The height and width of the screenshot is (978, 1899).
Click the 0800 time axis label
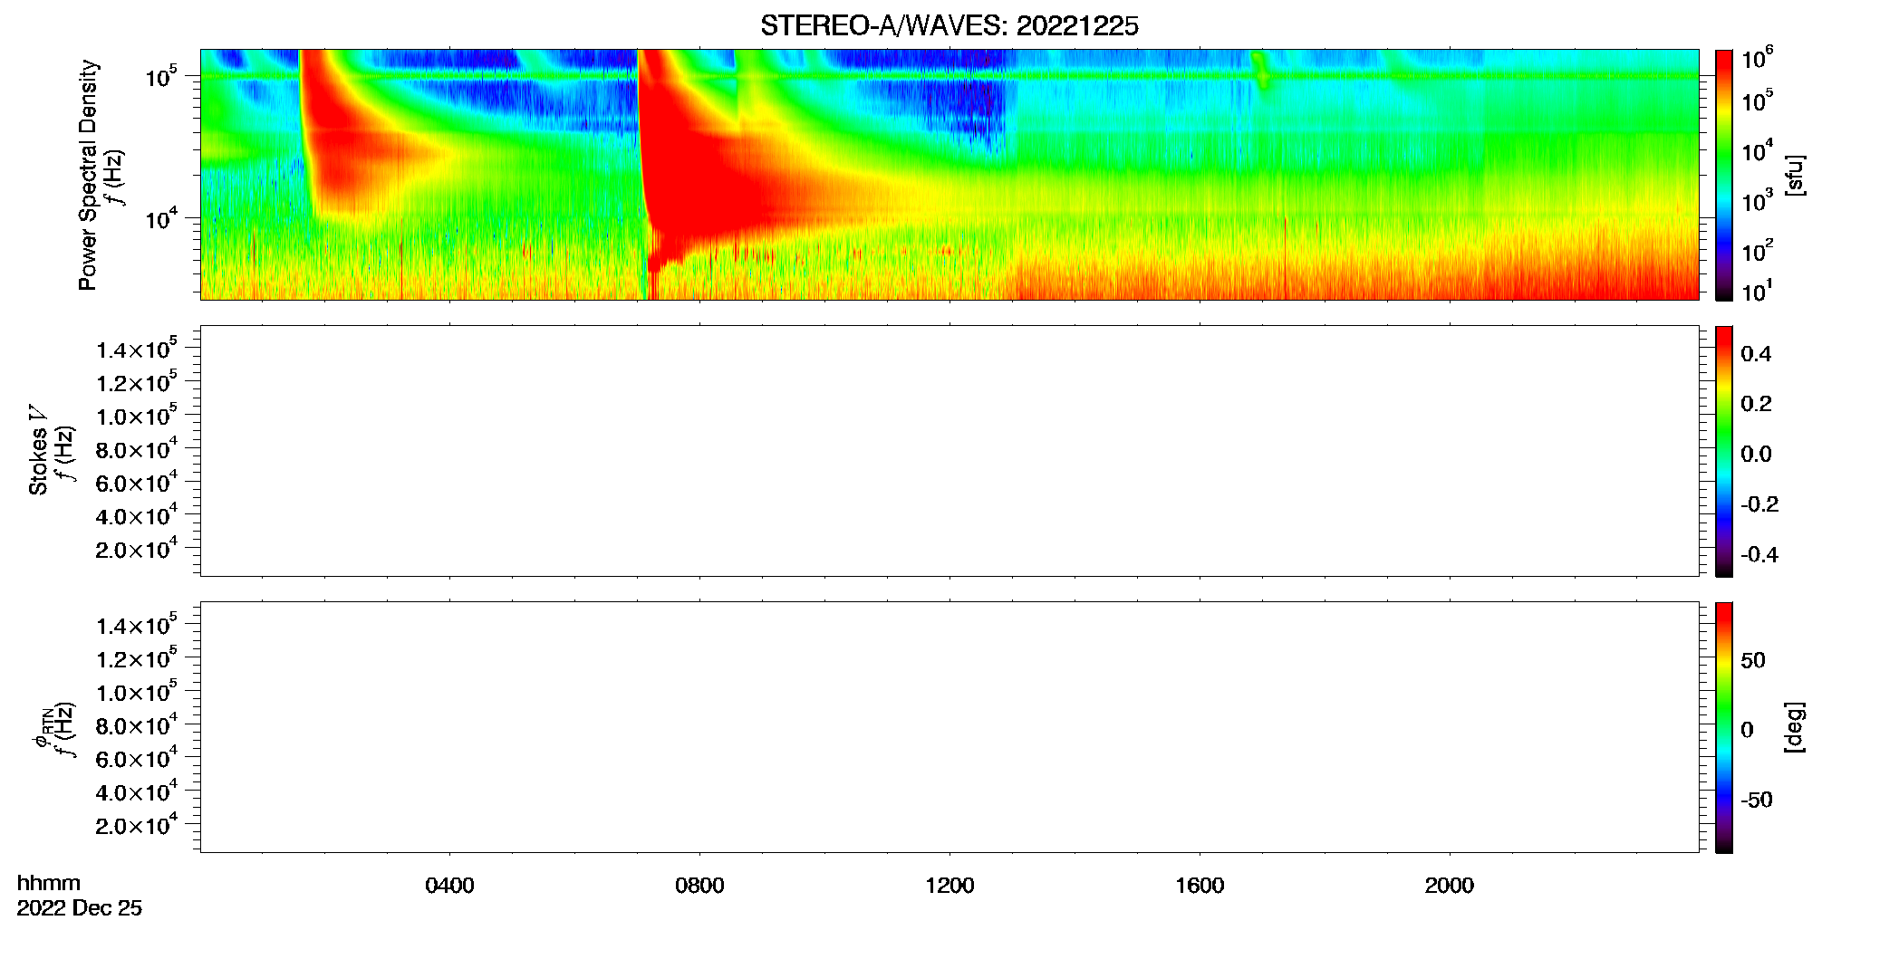tap(699, 886)
